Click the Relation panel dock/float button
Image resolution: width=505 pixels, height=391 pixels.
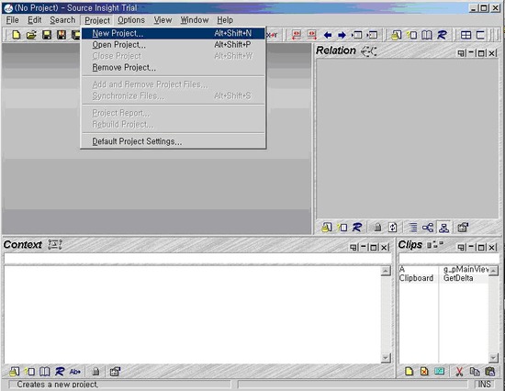tap(461, 53)
